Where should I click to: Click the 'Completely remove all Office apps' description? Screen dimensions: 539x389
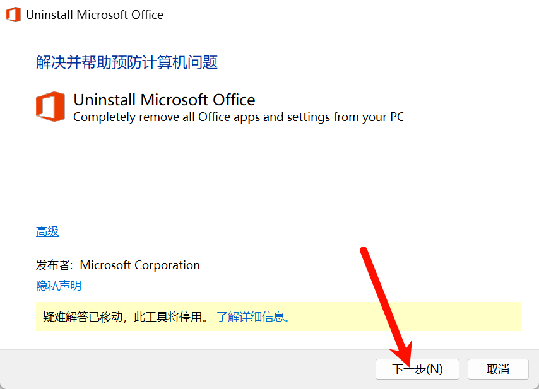click(239, 117)
